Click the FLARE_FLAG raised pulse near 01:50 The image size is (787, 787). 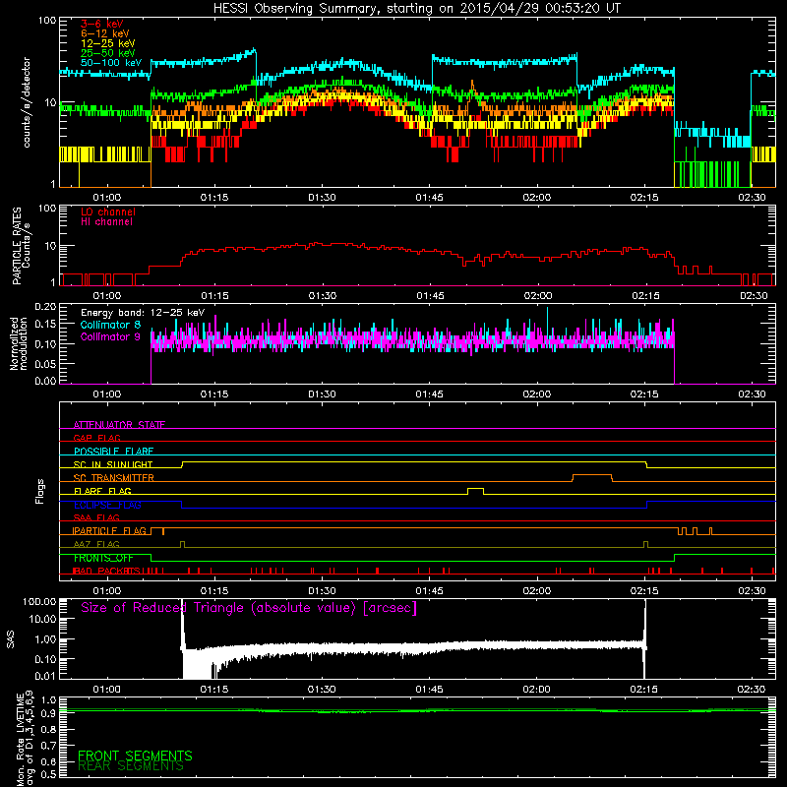pos(475,491)
